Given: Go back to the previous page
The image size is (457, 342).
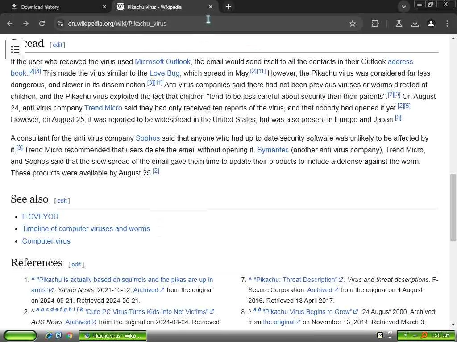Looking at the screenshot, I should click(10, 24).
